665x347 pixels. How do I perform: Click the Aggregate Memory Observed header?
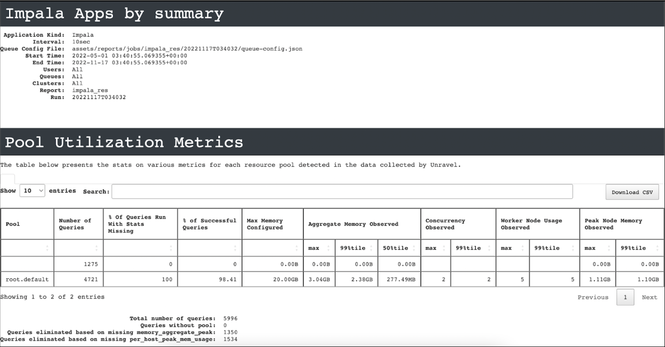coord(362,224)
